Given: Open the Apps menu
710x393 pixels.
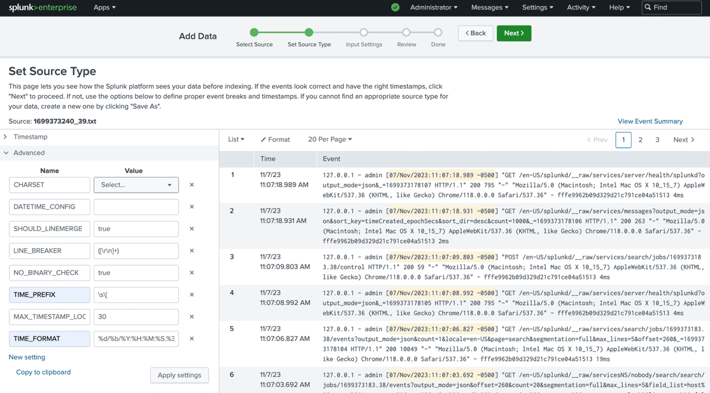Looking at the screenshot, I should (x=104, y=7).
